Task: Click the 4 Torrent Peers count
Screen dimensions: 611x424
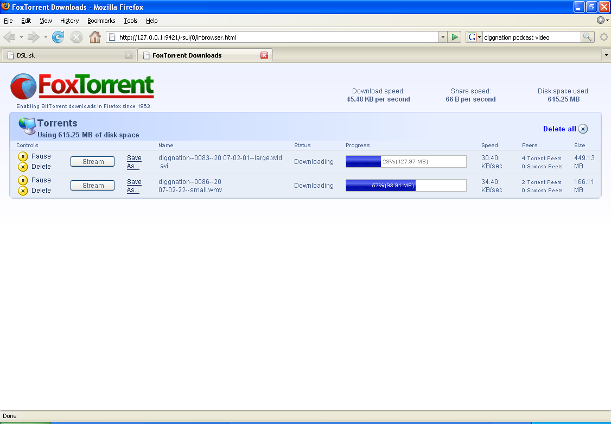Action: pyautogui.click(x=542, y=158)
